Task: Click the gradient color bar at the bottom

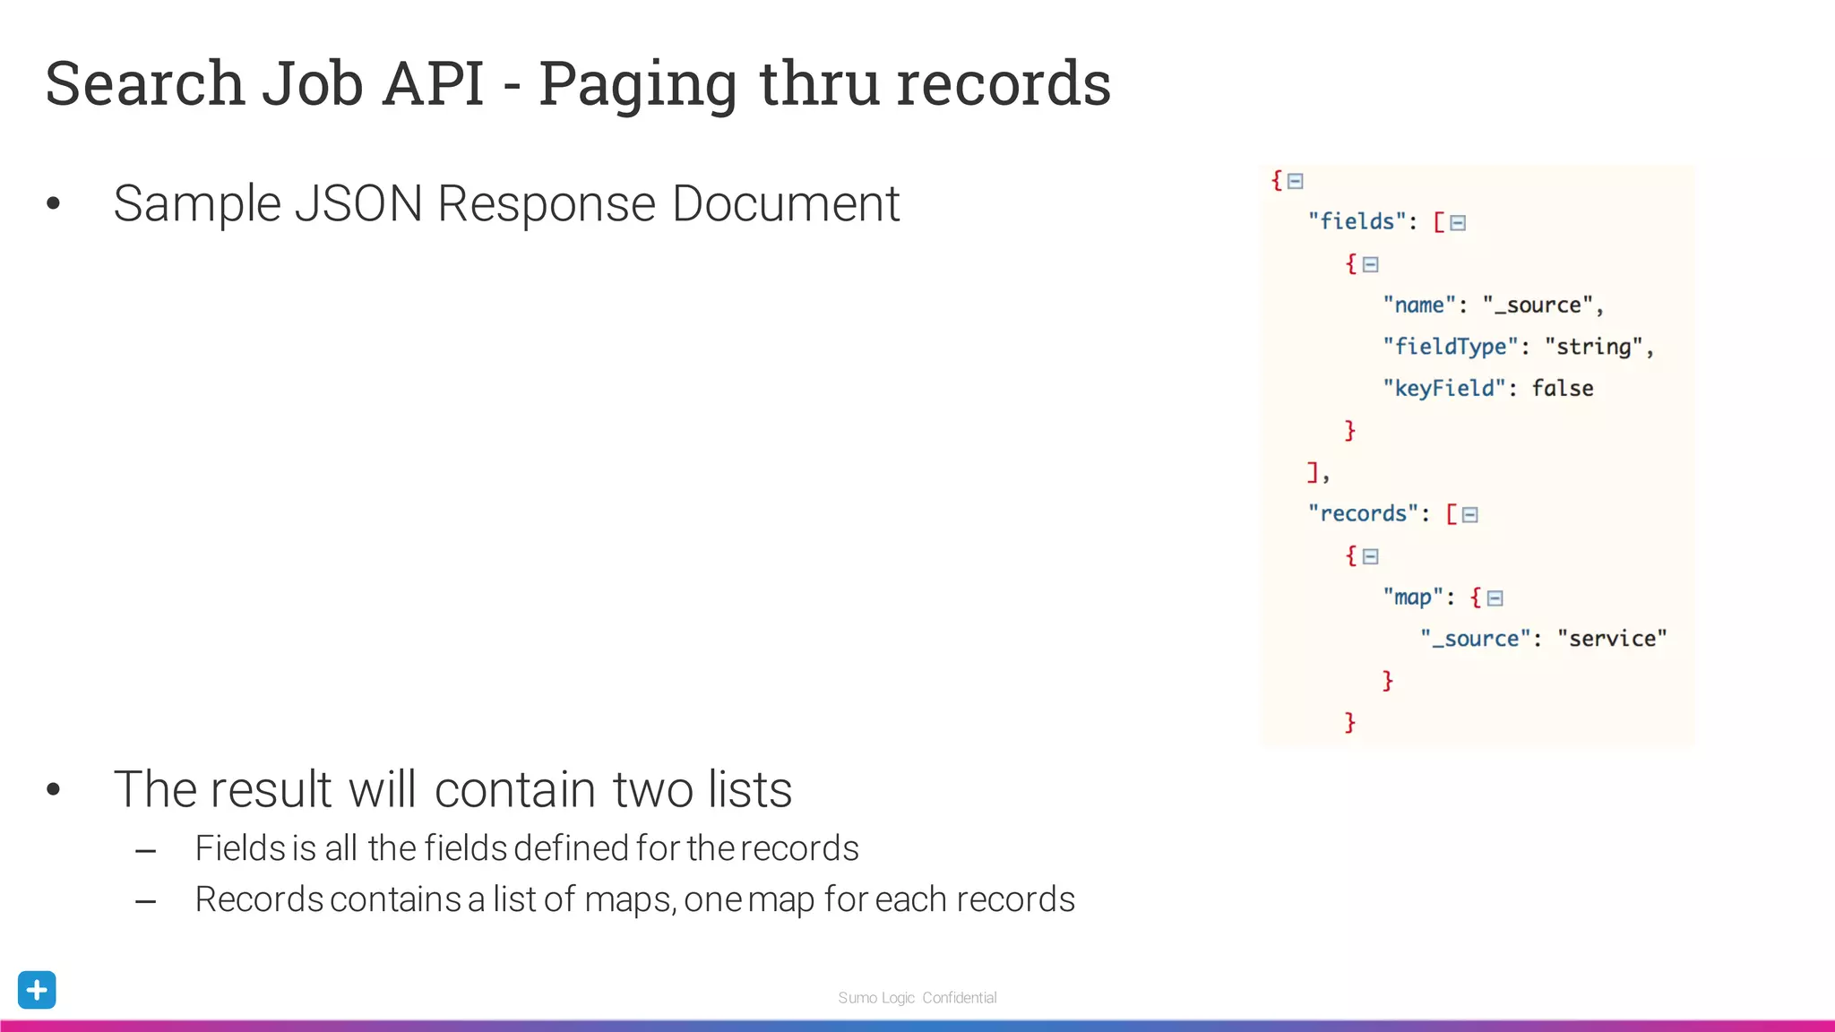Action: tap(917, 1026)
